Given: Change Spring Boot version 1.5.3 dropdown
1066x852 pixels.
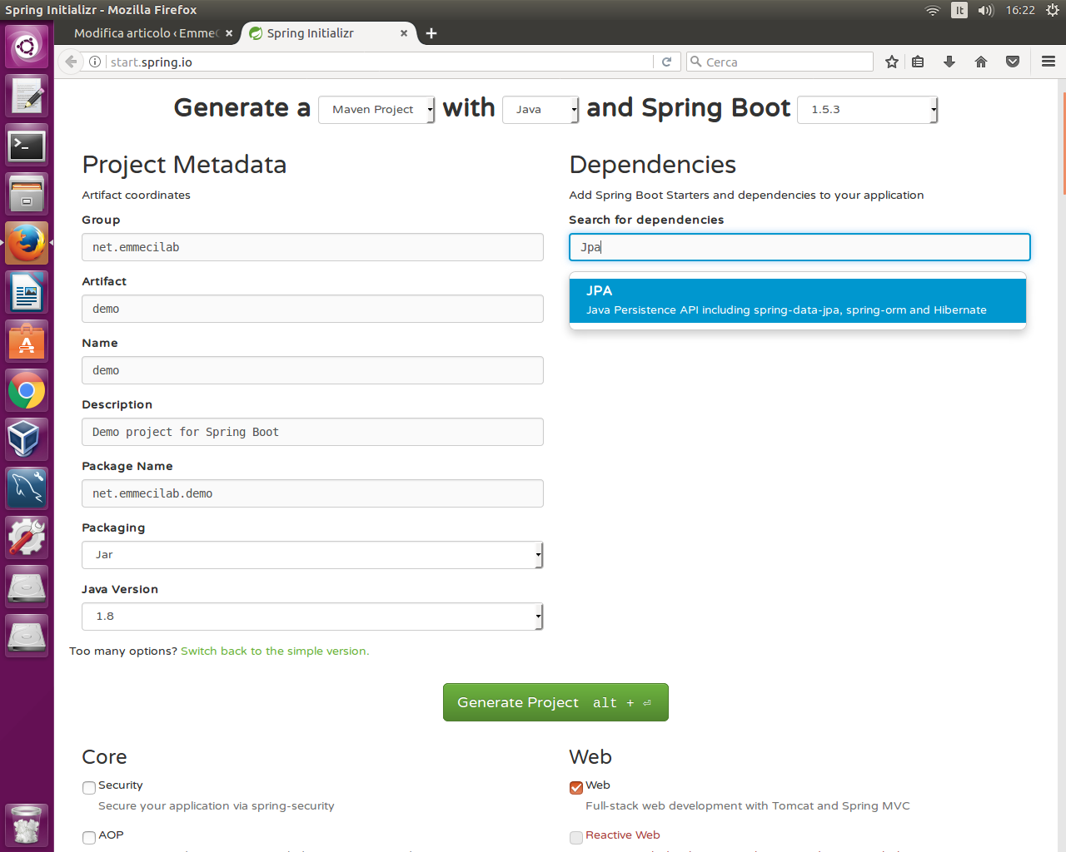Looking at the screenshot, I should (x=868, y=110).
